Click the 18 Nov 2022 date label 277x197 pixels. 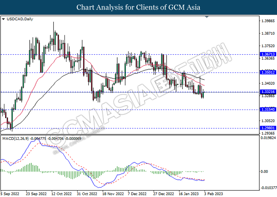[113, 194]
